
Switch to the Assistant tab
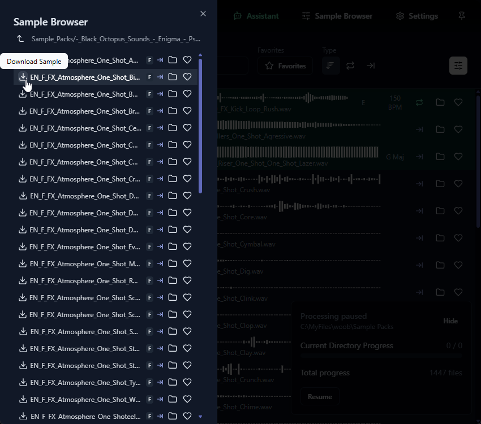tap(256, 16)
